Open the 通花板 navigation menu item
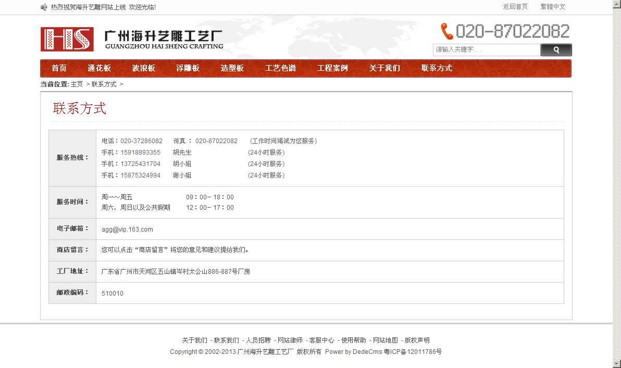Viewport: 621px width, 368px height. tap(99, 68)
